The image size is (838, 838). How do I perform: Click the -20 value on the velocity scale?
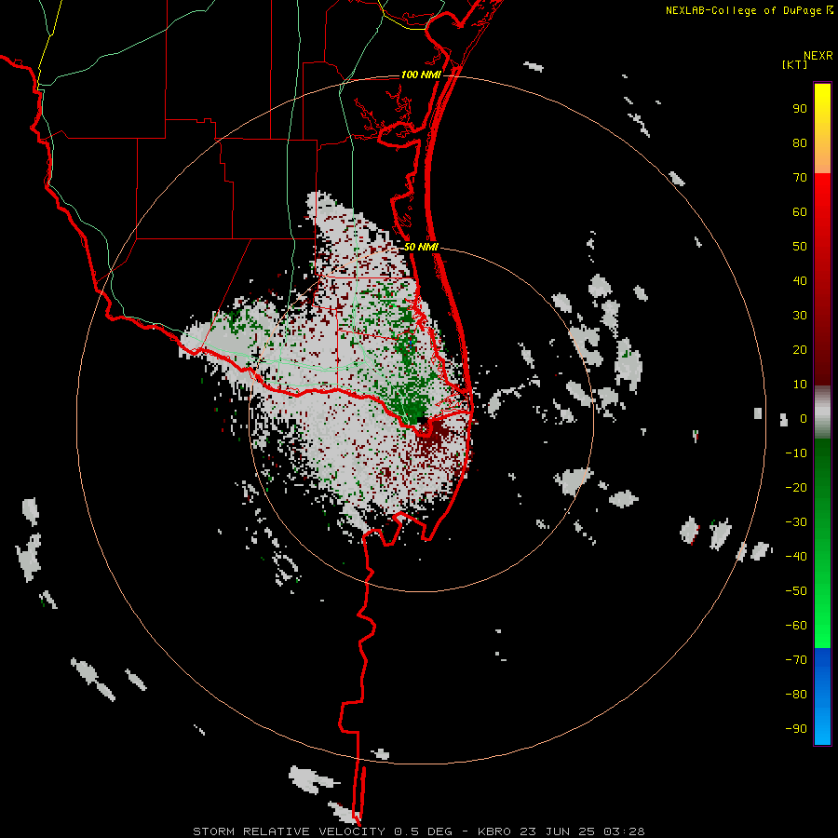point(796,488)
